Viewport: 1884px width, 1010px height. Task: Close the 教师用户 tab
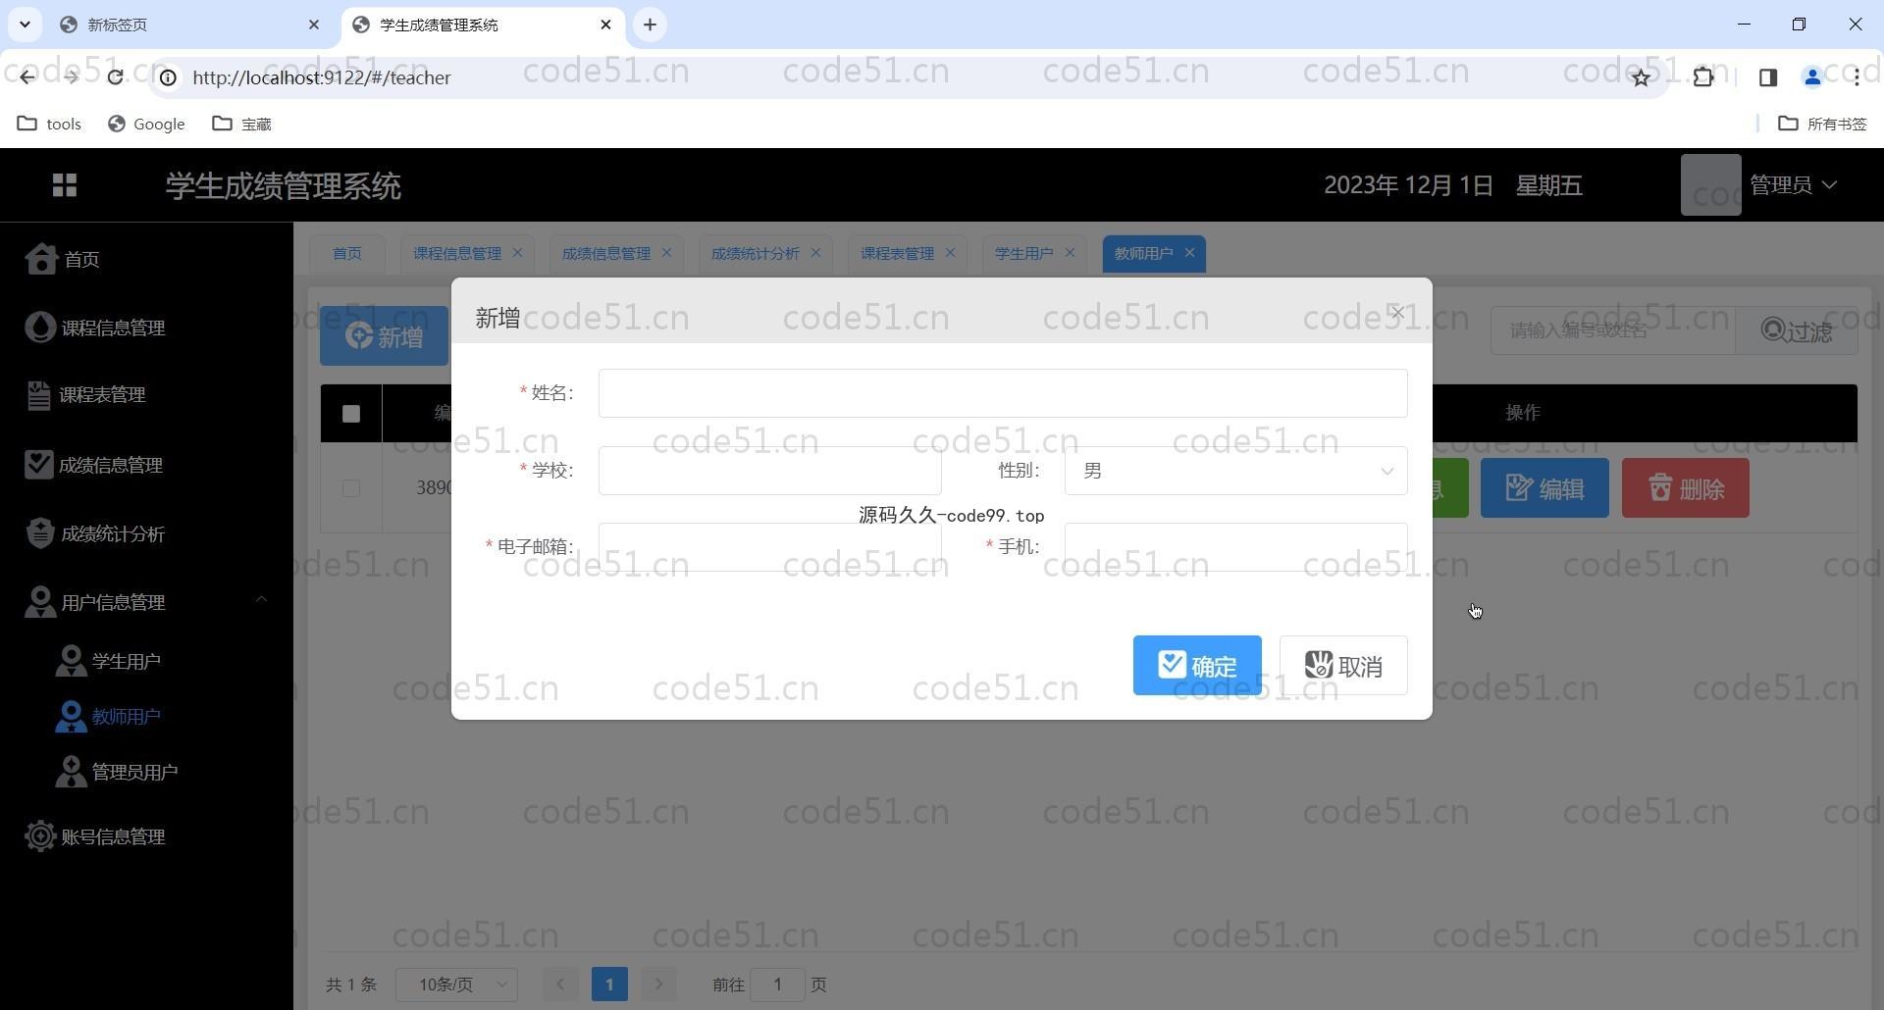[x=1189, y=253]
